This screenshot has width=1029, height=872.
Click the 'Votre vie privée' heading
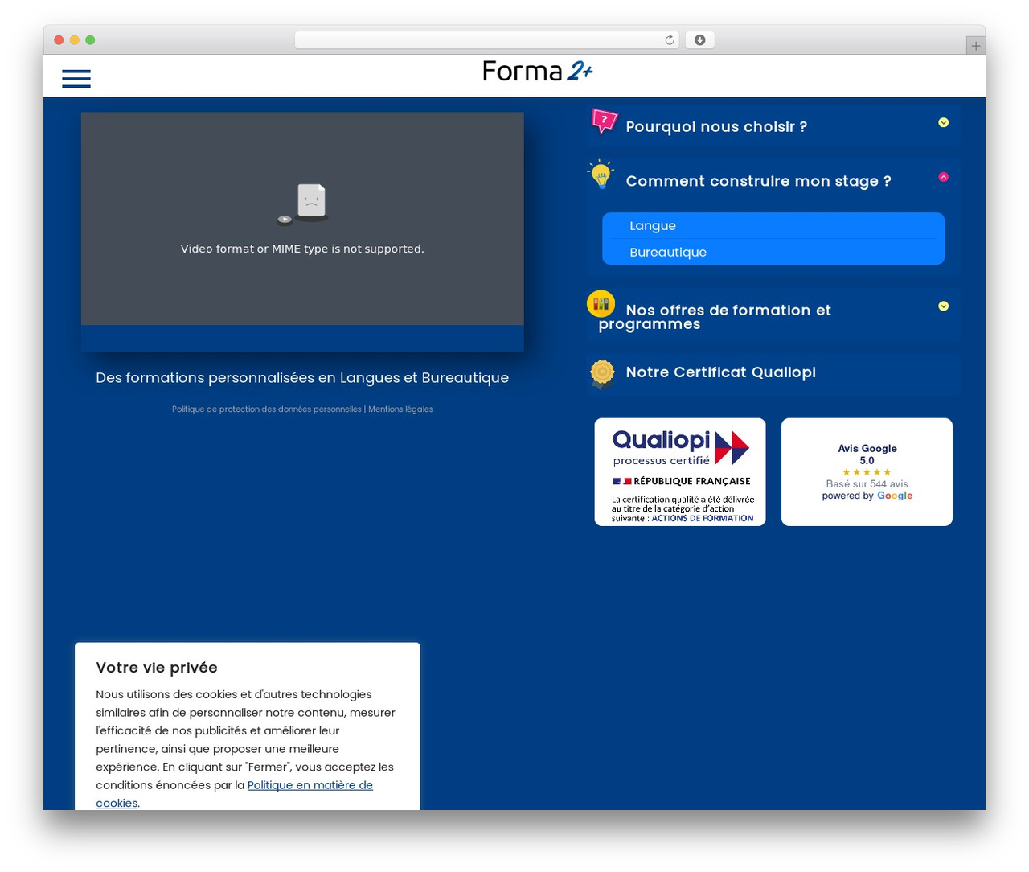click(x=157, y=667)
